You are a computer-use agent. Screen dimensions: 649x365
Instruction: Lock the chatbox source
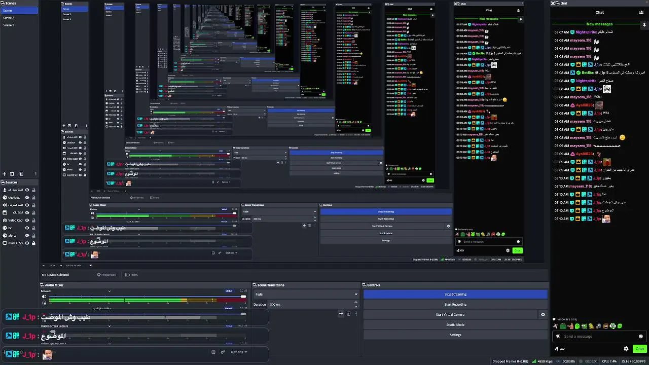click(x=33, y=197)
